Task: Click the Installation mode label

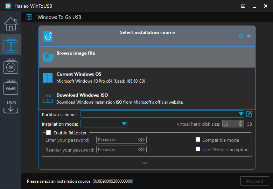Action: pos(60,124)
